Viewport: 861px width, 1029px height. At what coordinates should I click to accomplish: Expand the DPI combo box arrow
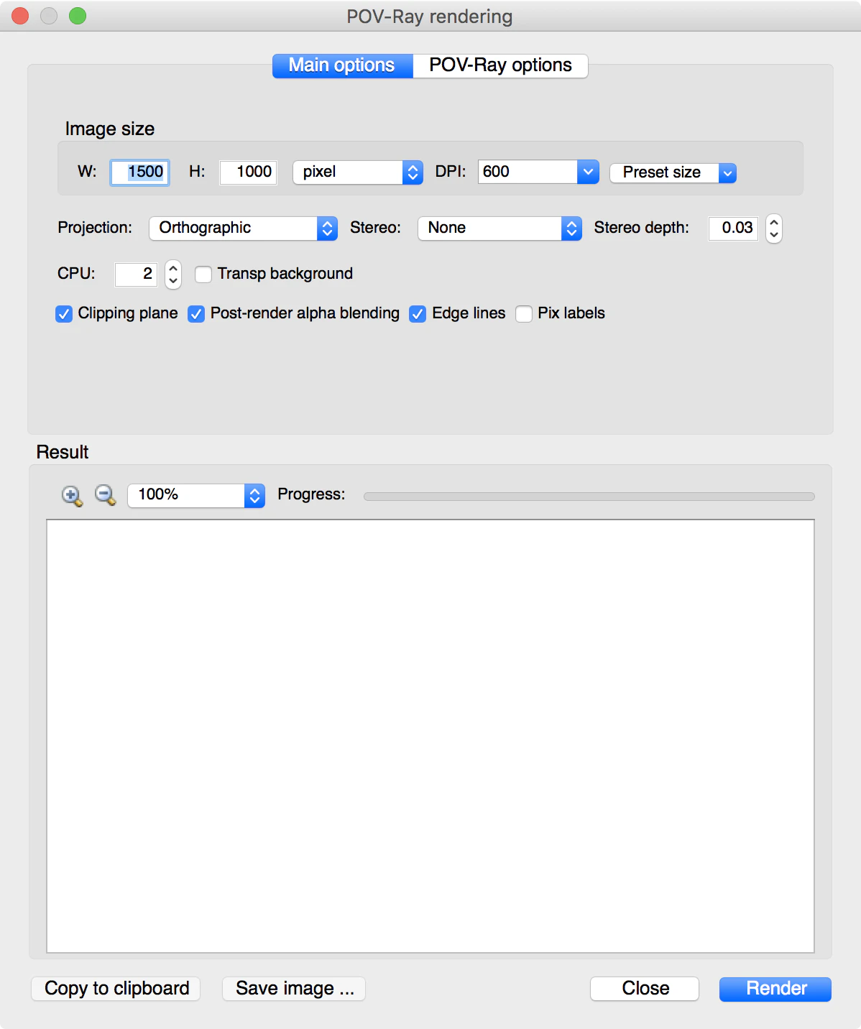[588, 172]
